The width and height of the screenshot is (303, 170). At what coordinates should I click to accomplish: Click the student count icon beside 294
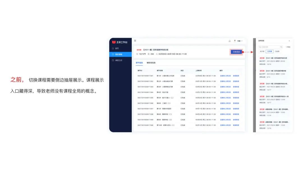pyautogui.click(x=149, y=54)
